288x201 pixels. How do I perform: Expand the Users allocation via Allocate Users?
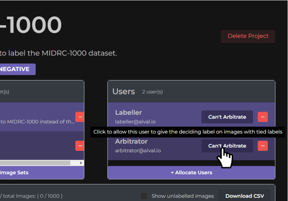[x=191, y=173]
